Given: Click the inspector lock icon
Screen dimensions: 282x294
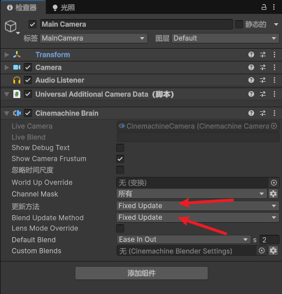Looking at the screenshot, I should coord(264,8).
